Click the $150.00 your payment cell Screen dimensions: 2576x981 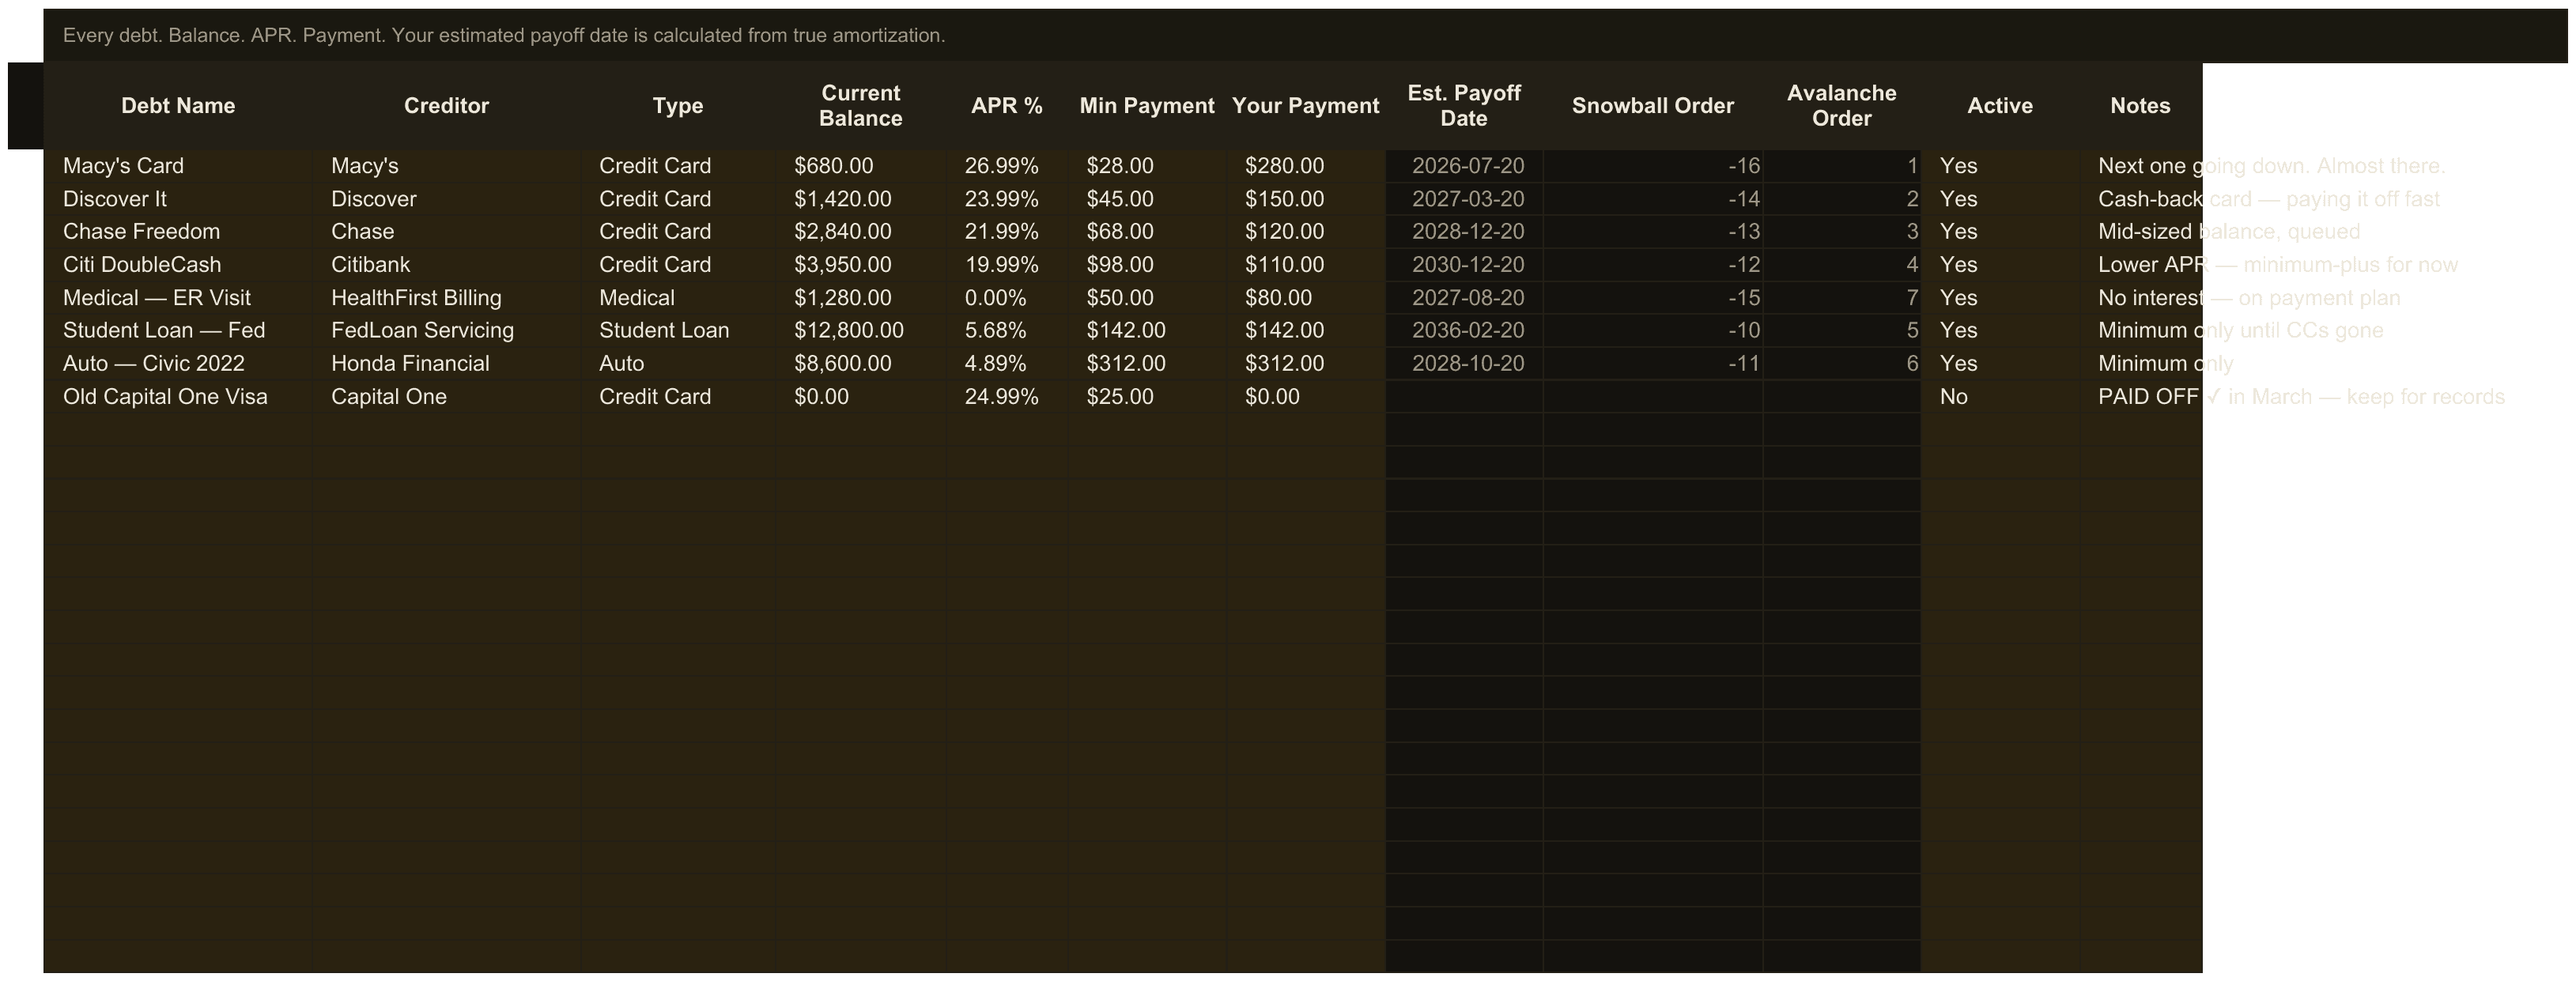pos(1305,199)
